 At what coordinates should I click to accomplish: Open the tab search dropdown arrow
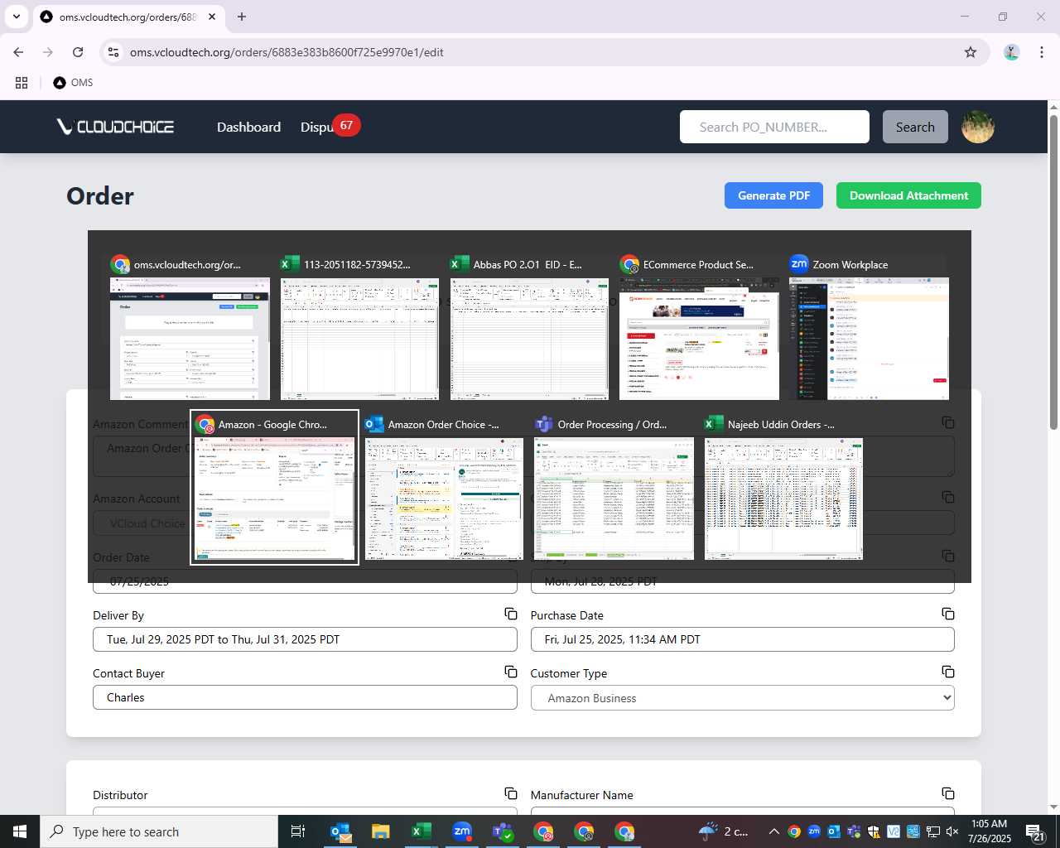[16, 17]
